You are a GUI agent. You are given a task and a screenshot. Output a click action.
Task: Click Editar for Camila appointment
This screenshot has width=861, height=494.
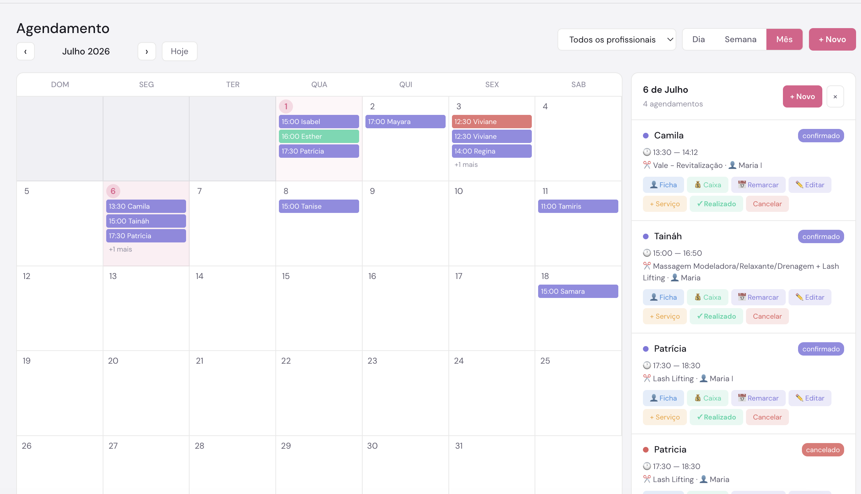810,185
